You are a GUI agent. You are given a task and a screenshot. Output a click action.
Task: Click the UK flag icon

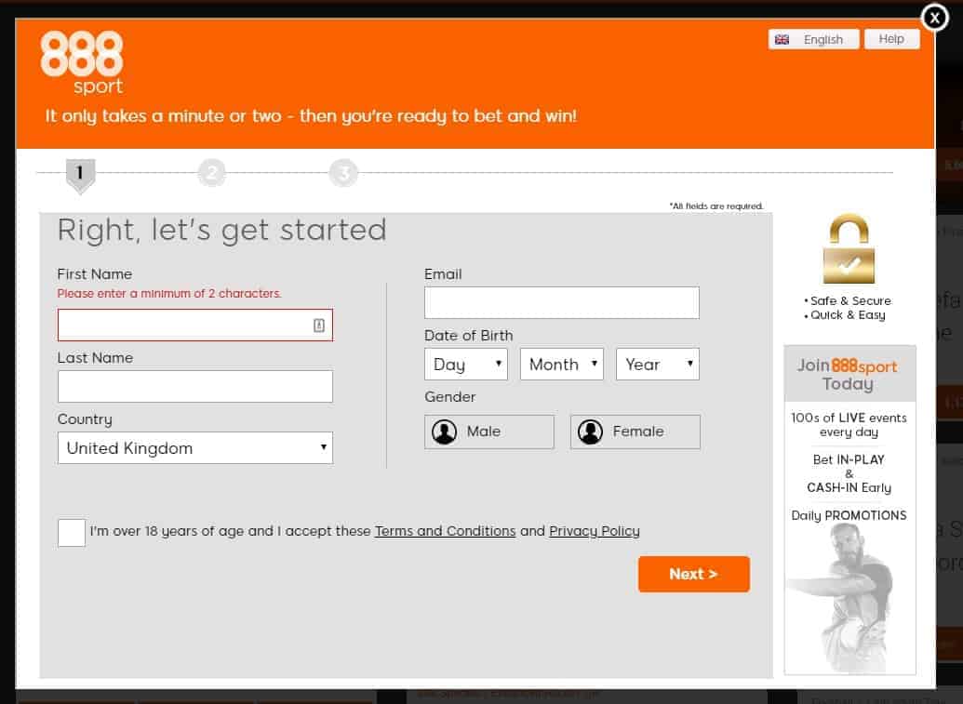coord(782,39)
